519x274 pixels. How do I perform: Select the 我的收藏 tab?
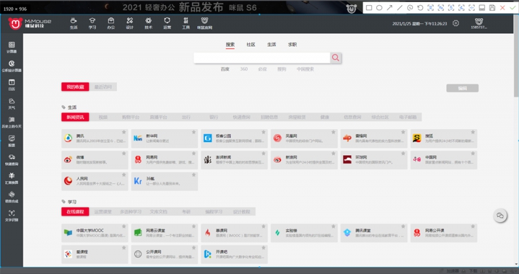click(75, 87)
